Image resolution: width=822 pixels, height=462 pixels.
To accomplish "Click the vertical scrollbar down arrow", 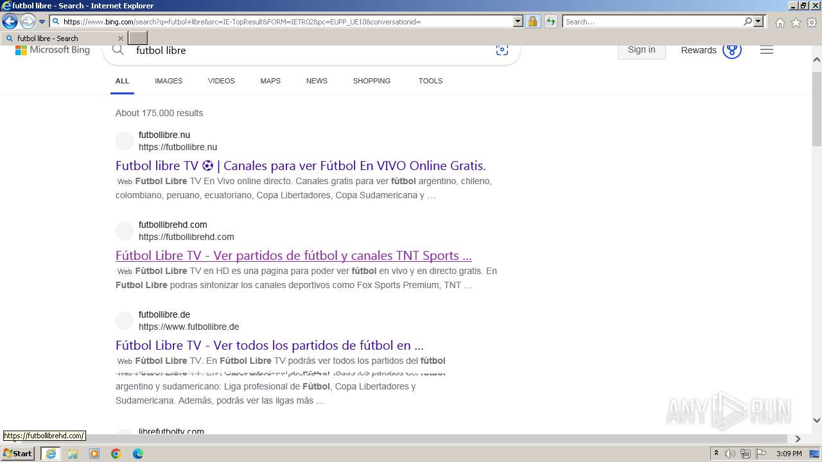I will tap(817, 420).
